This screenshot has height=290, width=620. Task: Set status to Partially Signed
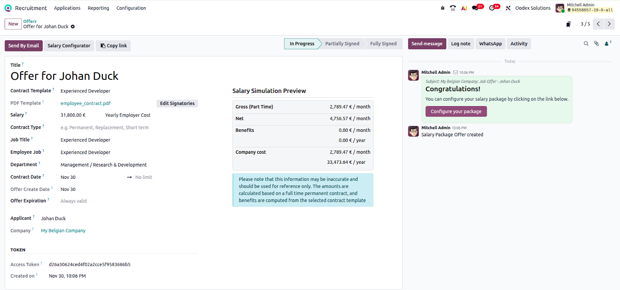click(x=342, y=44)
